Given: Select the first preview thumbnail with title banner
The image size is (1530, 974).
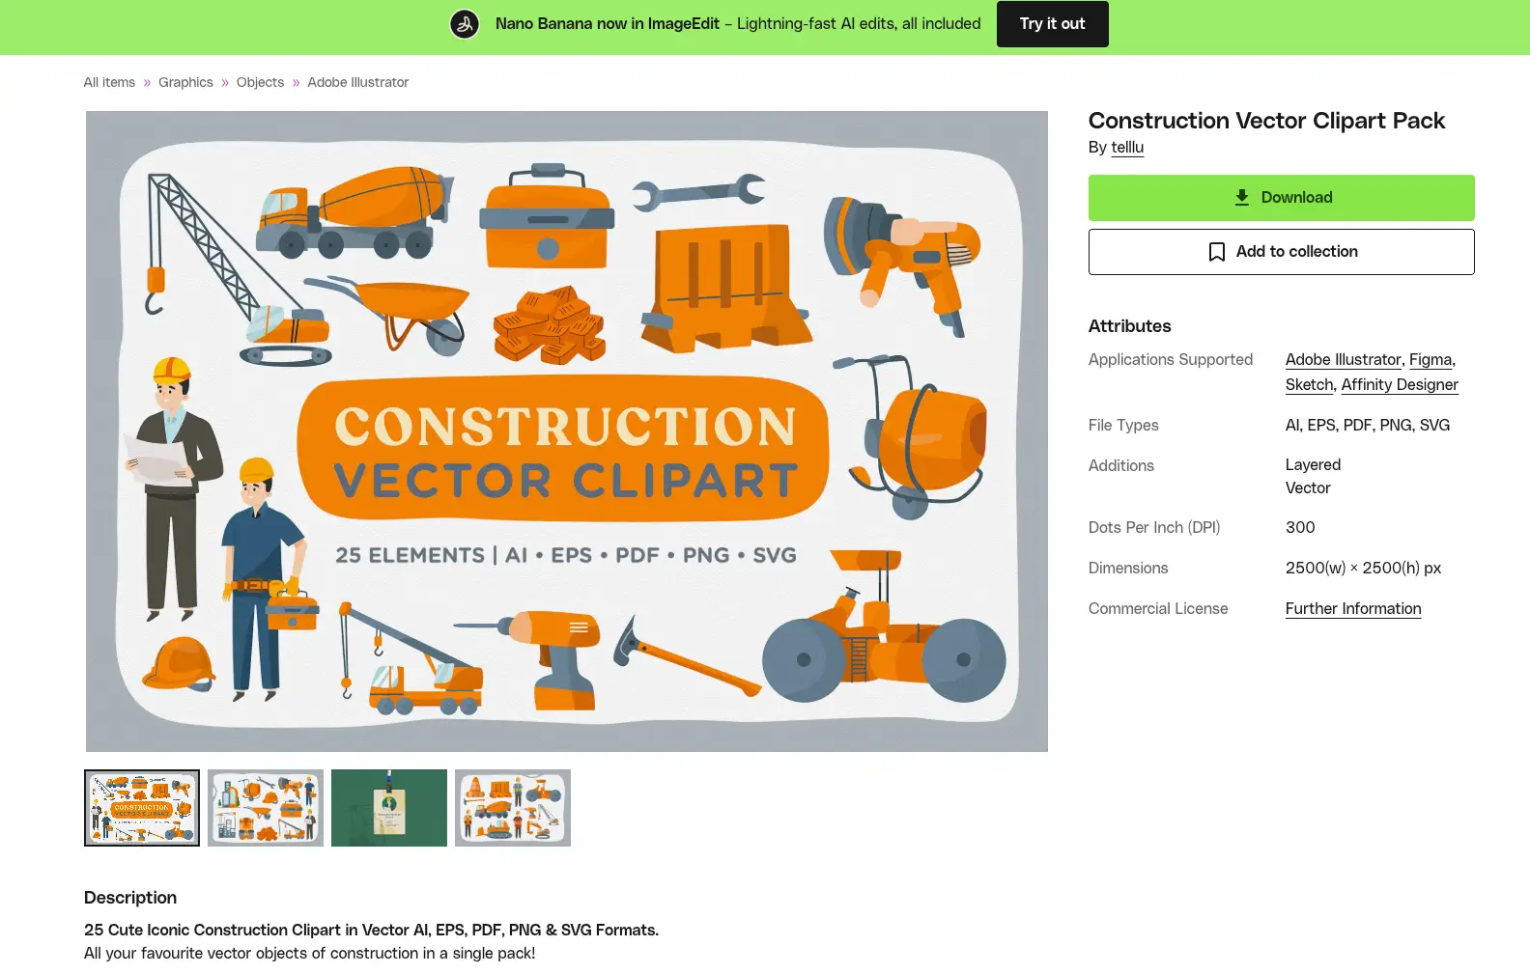Looking at the screenshot, I should tap(142, 808).
